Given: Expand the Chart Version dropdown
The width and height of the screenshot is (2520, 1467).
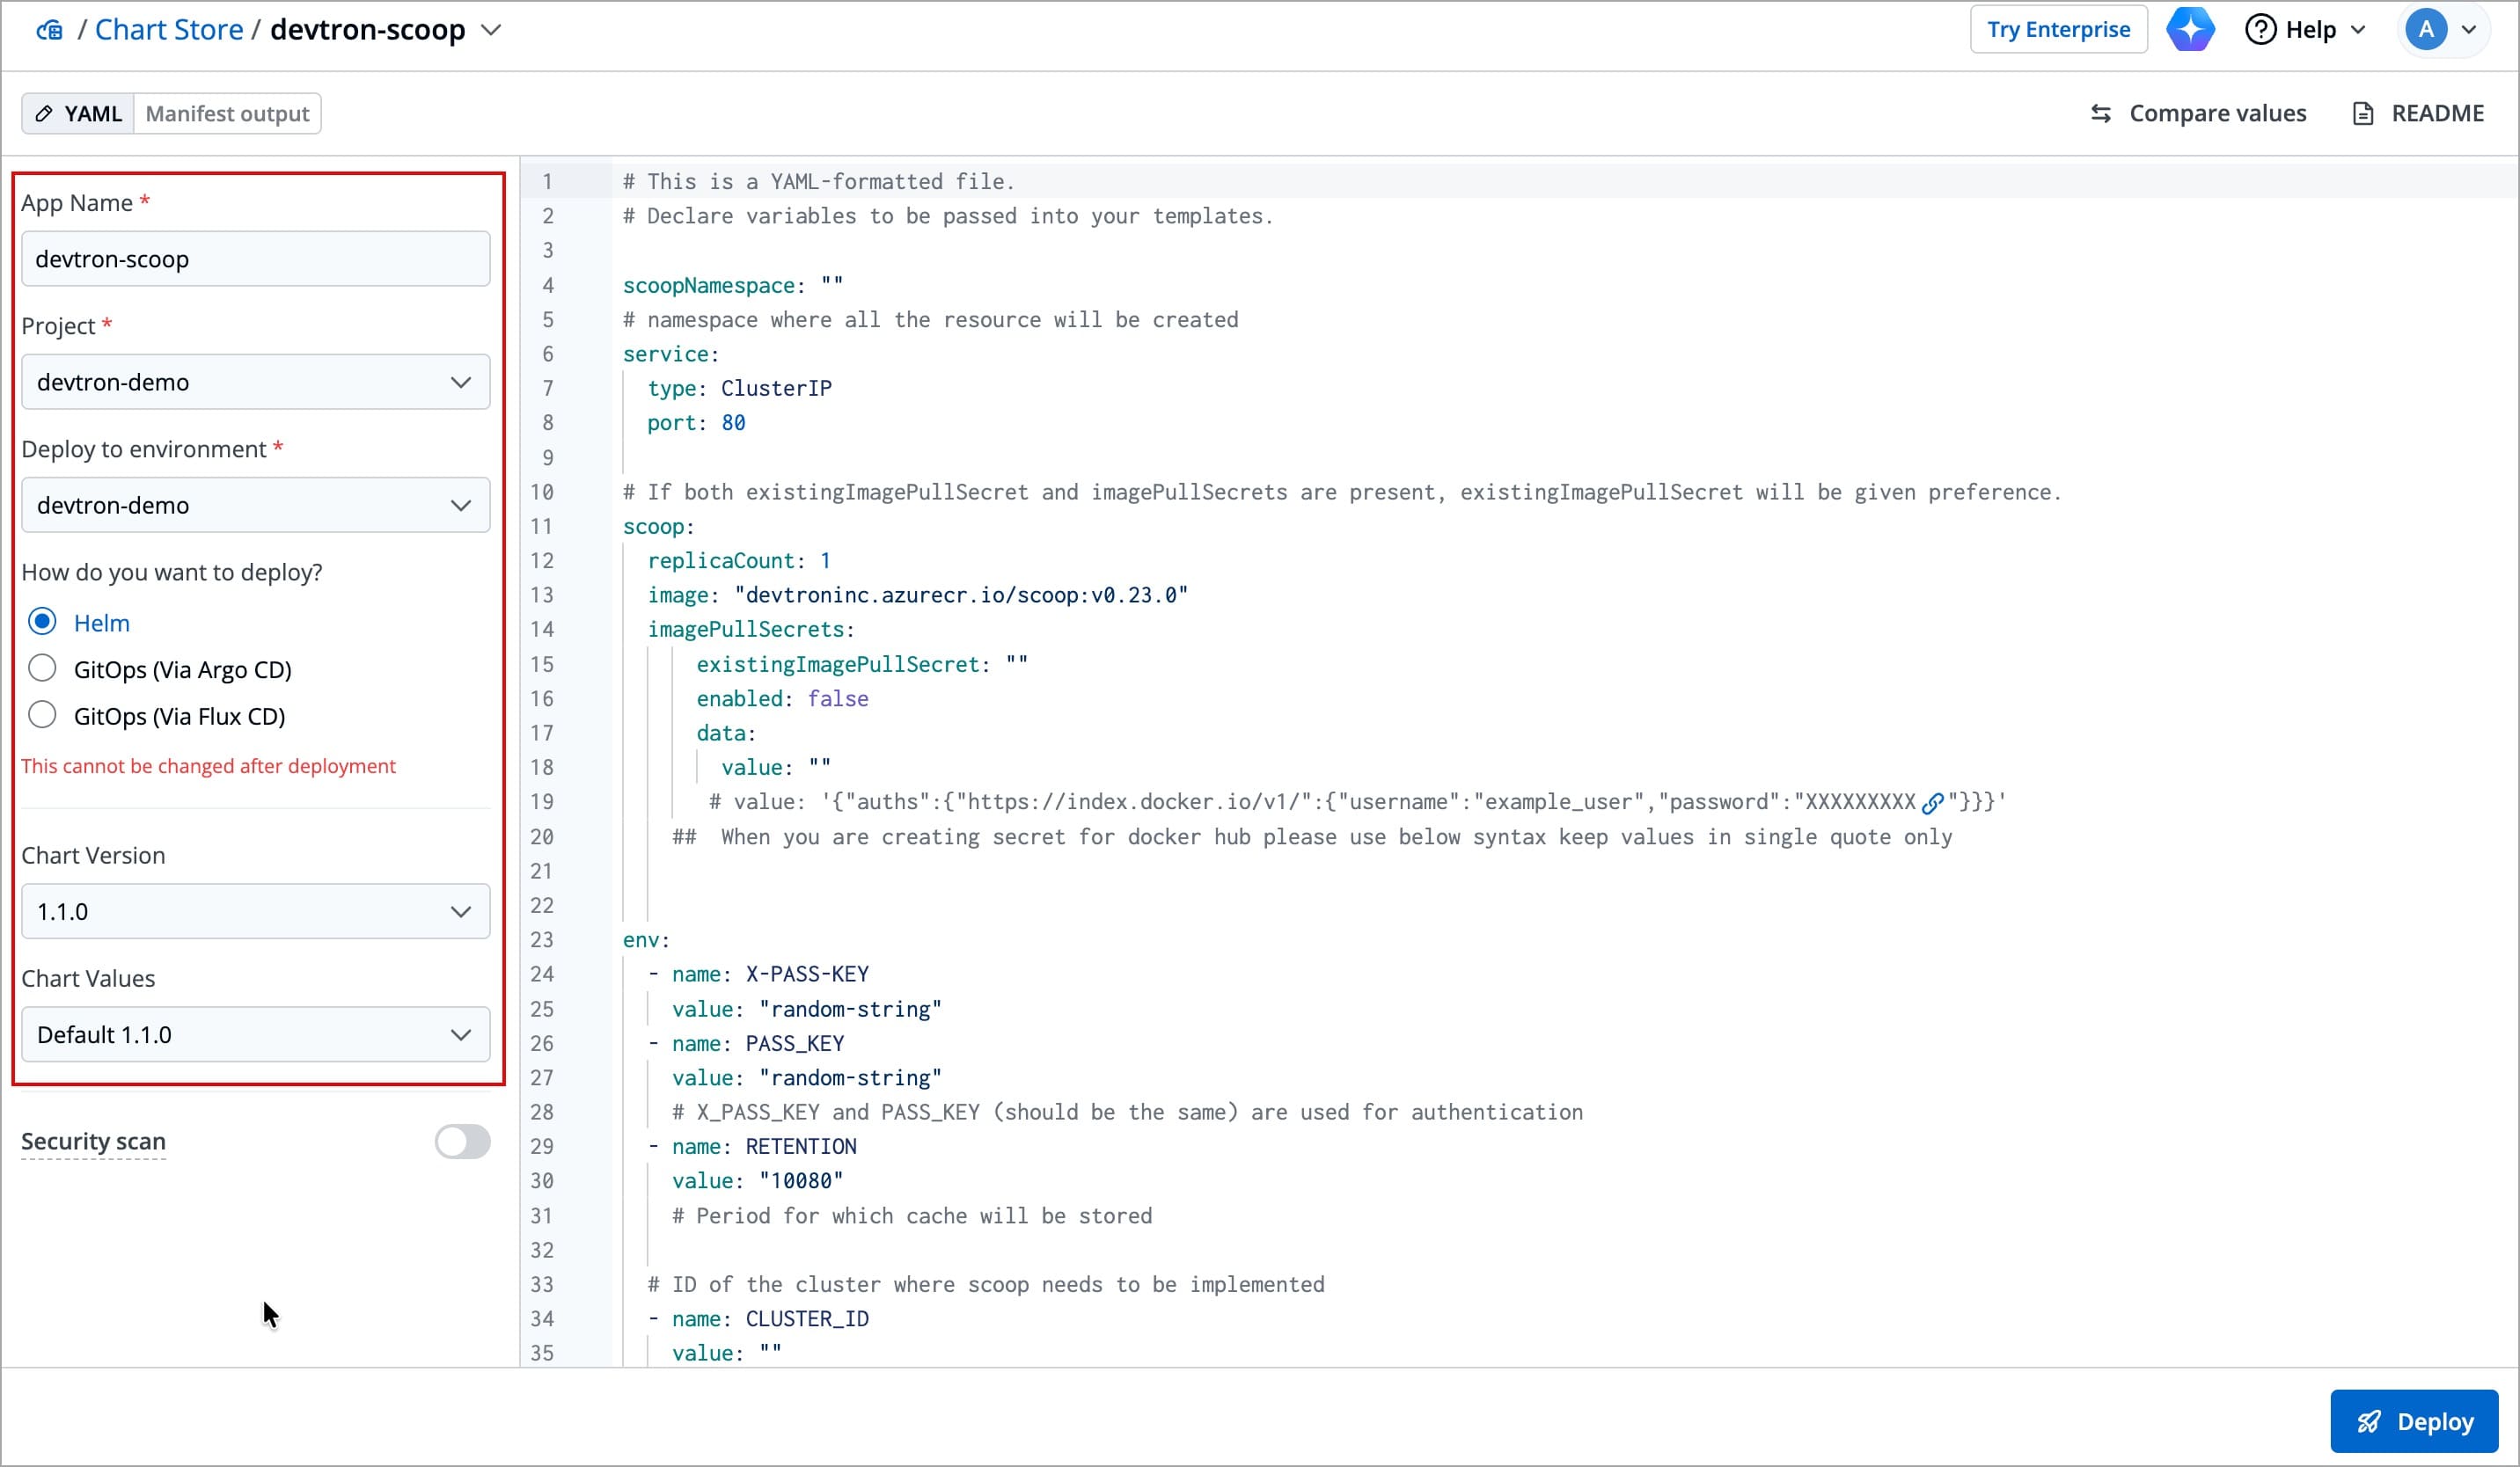Looking at the screenshot, I should coord(255,911).
